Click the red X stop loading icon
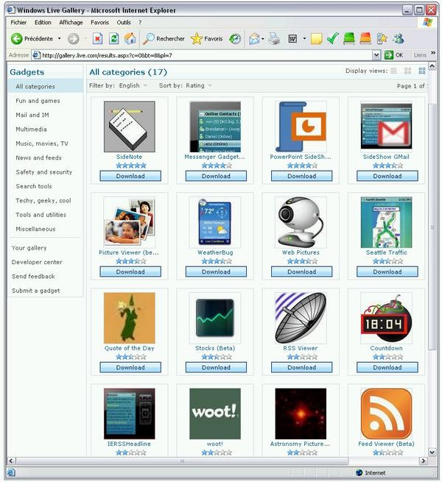The image size is (442, 482). tap(97, 39)
